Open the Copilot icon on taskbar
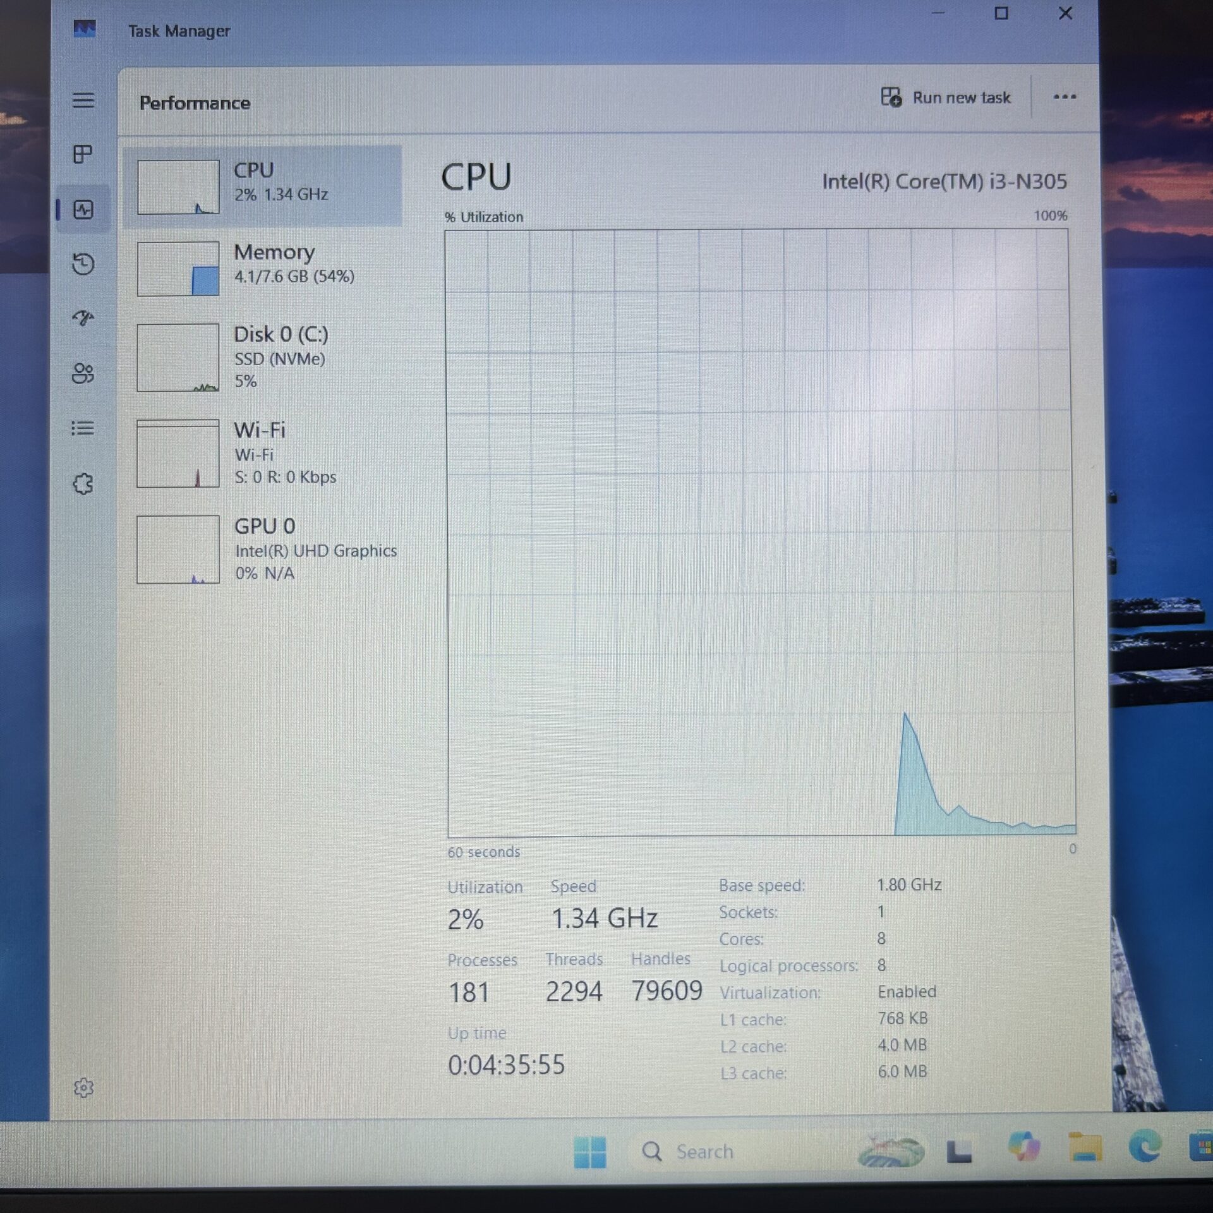The height and width of the screenshot is (1213, 1213). click(x=1024, y=1147)
